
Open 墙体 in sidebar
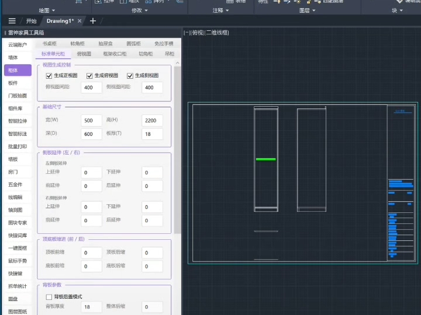click(x=18, y=57)
